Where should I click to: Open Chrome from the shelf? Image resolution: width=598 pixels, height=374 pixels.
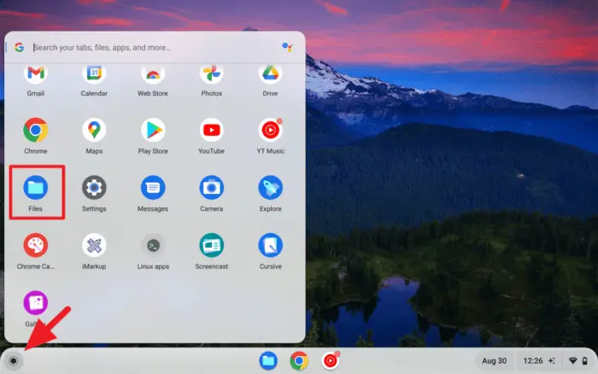click(x=299, y=360)
